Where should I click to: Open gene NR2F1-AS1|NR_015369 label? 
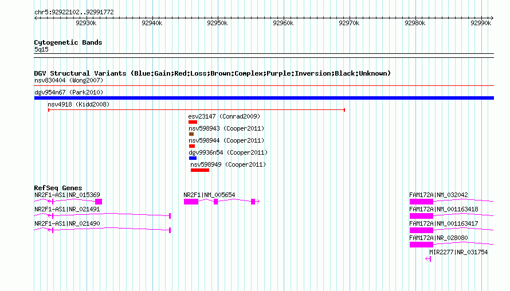(67, 195)
